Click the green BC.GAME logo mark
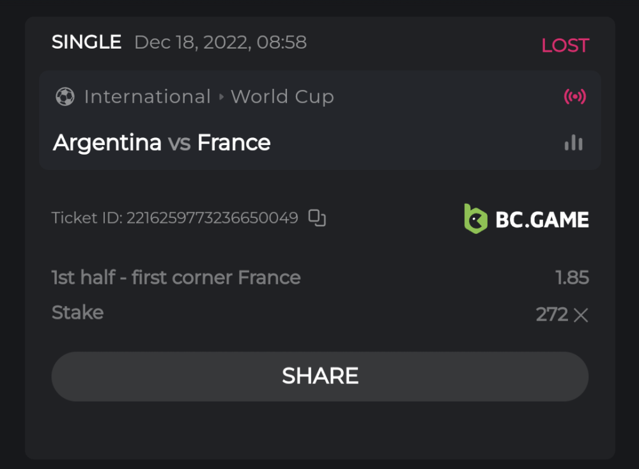 click(475, 219)
